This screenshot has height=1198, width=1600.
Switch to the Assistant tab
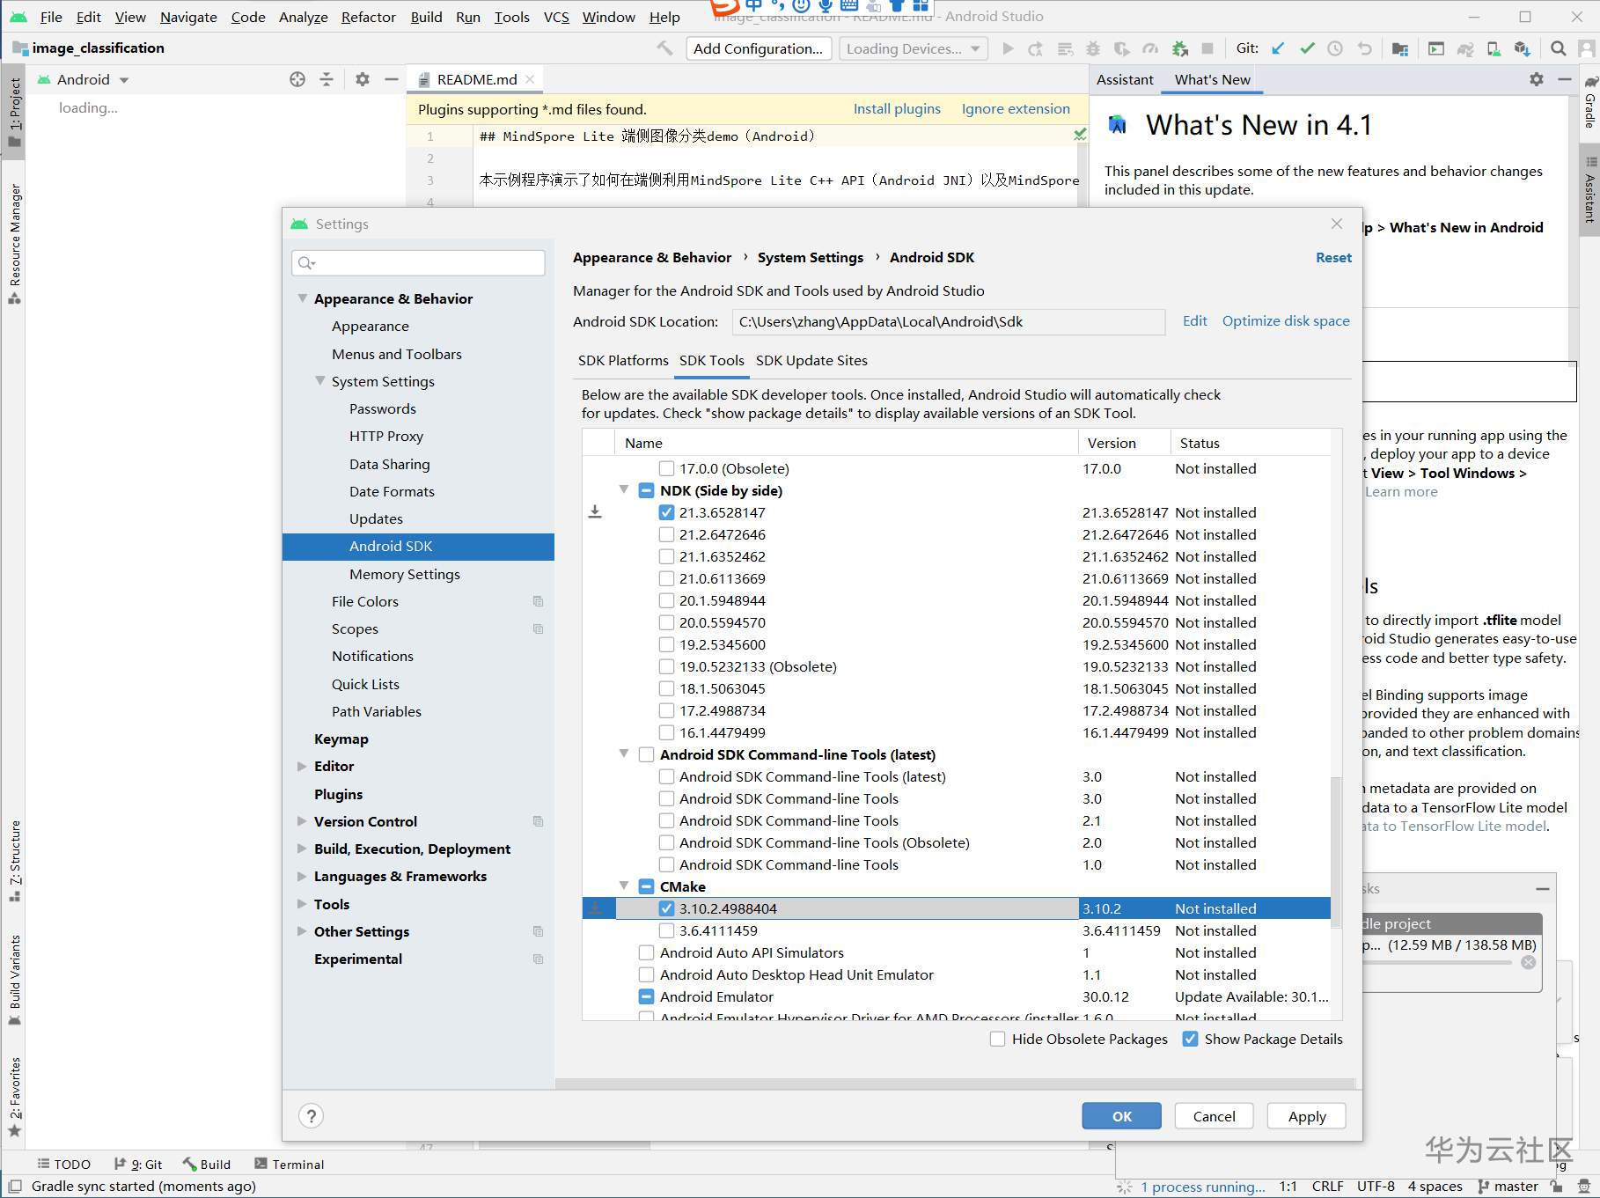pyautogui.click(x=1125, y=79)
